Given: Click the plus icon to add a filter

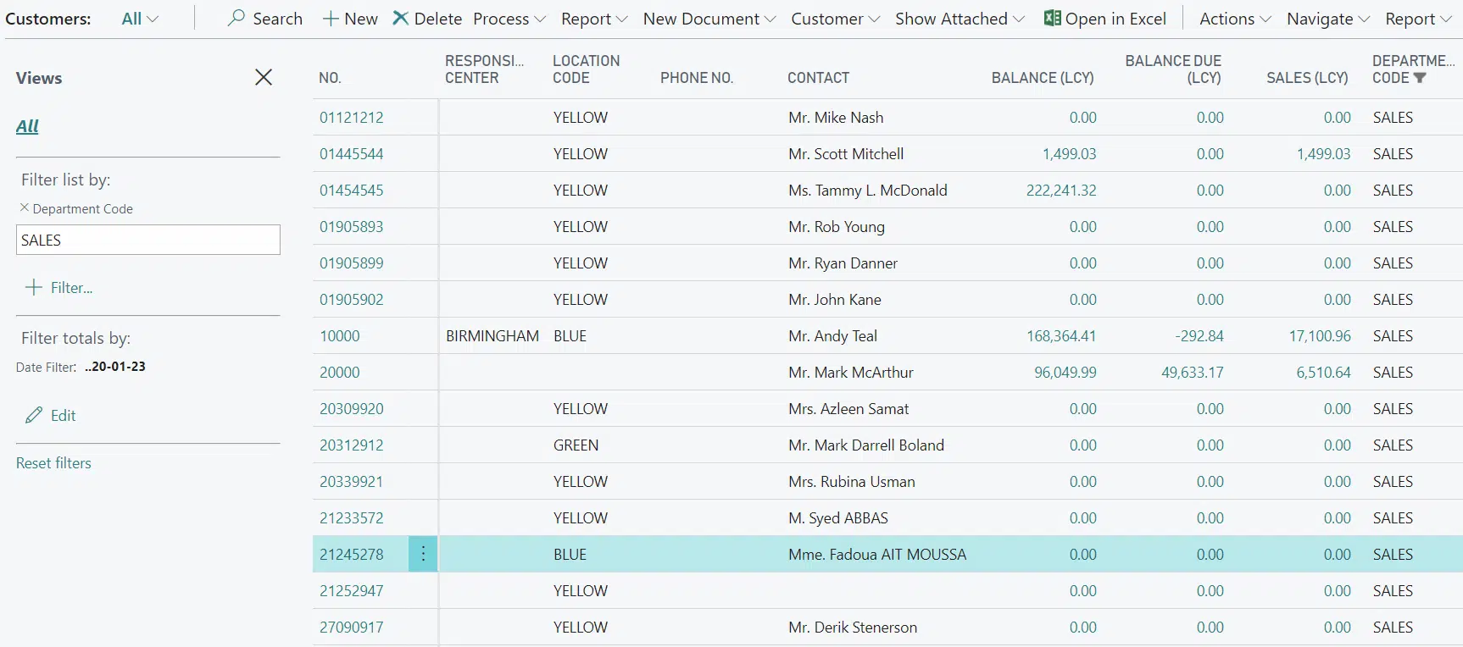Looking at the screenshot, I should pyautogui.click(x=33, y=287).
